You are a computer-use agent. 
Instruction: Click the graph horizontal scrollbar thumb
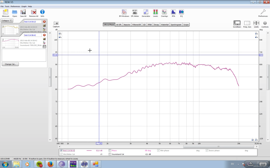coord(218,146)
